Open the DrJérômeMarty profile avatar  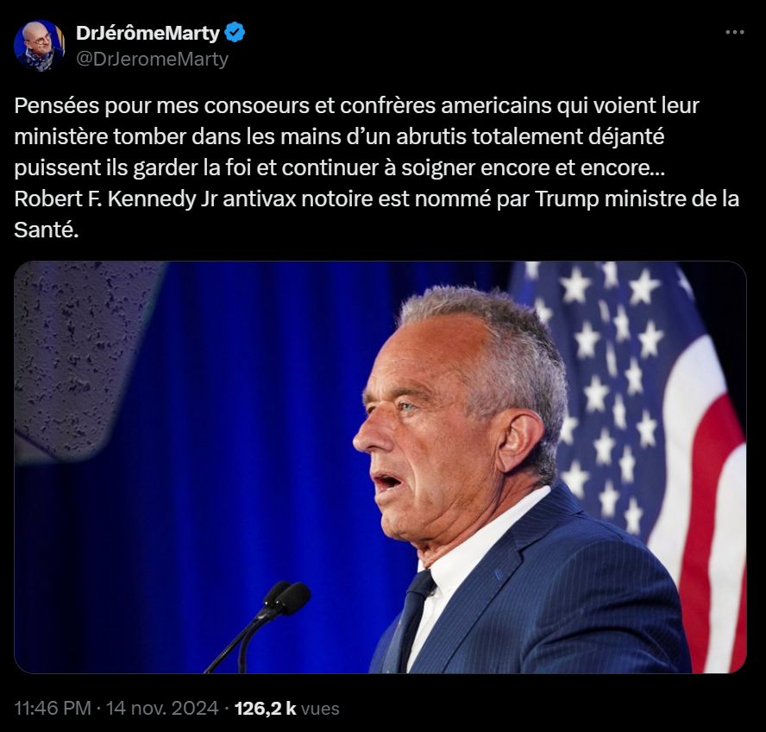tap(39, 46)
